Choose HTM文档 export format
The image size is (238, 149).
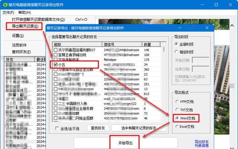click(x=177, y=101)
